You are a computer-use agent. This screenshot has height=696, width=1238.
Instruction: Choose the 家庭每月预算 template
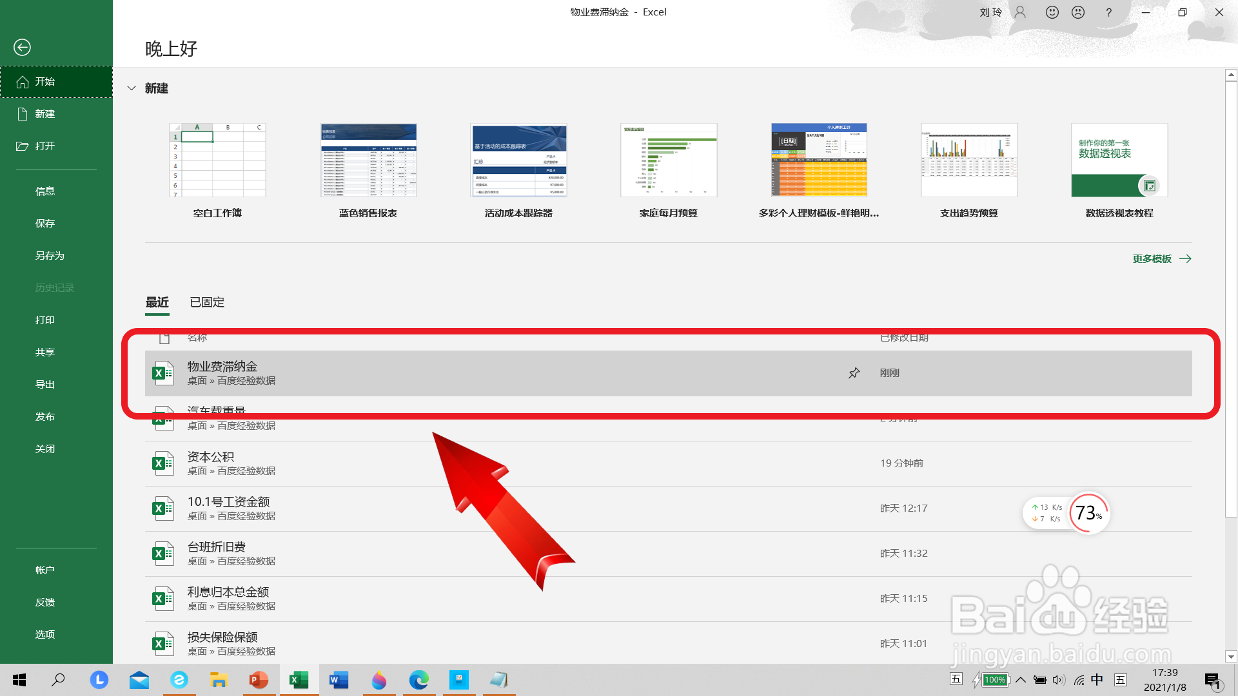[x=669, y=171]
